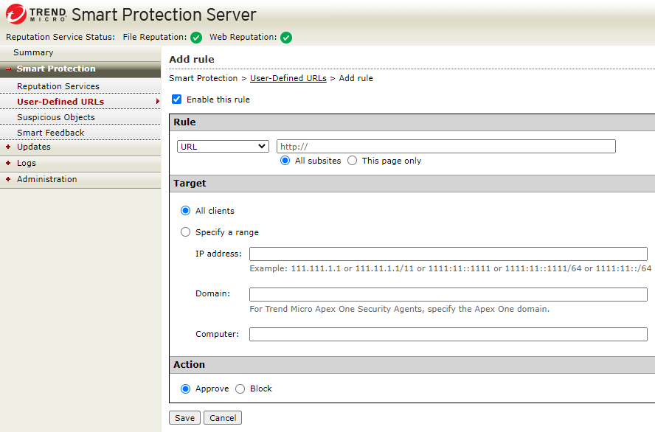Expand the Updates menu section
655x432 pixels.
coord(8,147)
